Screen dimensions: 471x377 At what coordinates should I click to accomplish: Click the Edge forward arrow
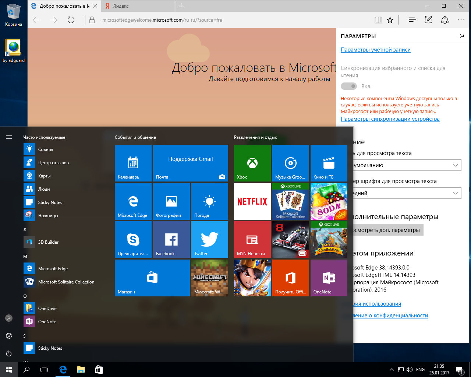point(54,20)
